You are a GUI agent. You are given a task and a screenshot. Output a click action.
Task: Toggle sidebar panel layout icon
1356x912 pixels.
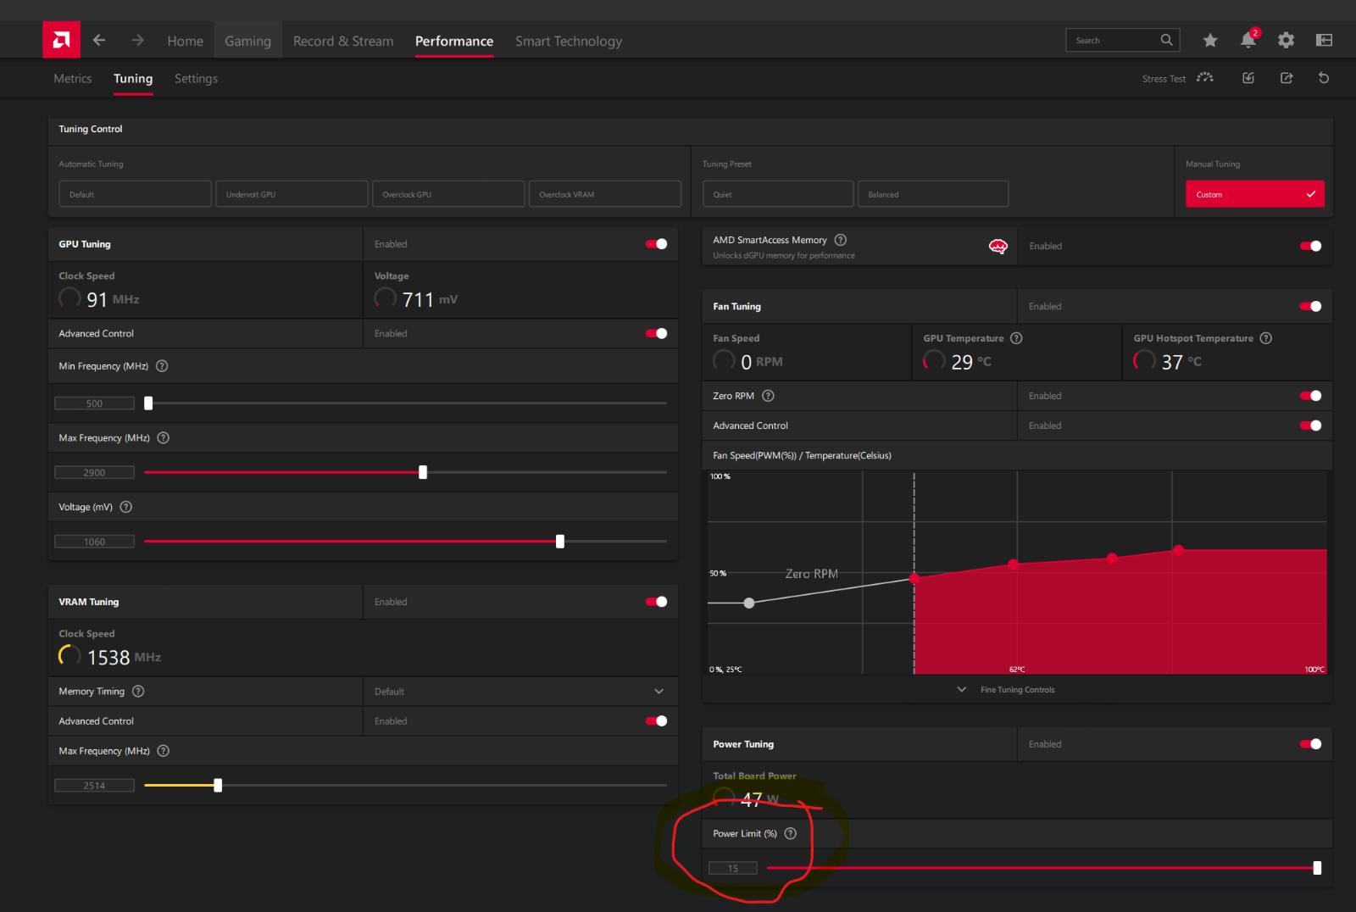point(1324,40)
